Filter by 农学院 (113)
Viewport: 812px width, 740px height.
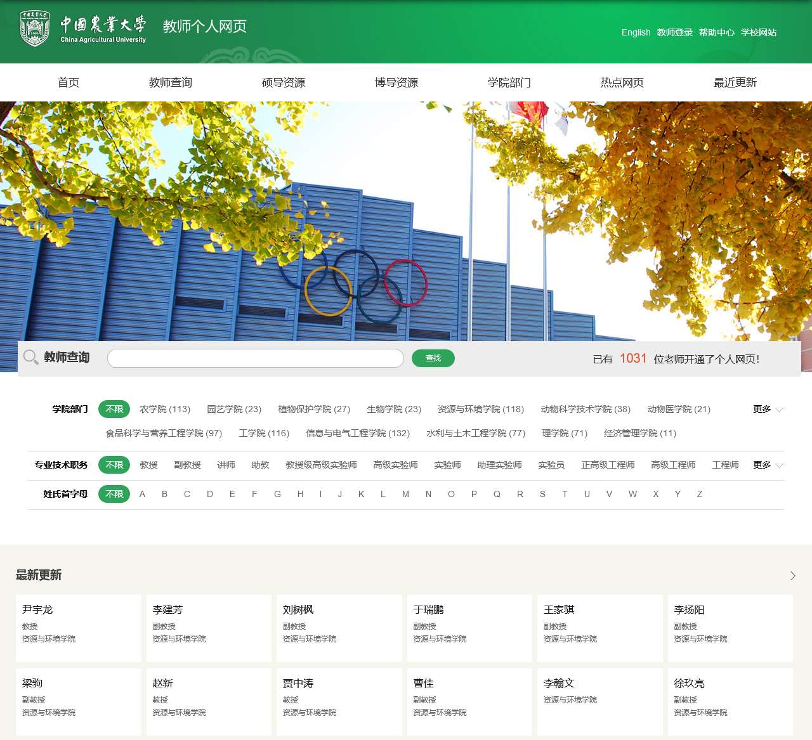tap(165, 409)
